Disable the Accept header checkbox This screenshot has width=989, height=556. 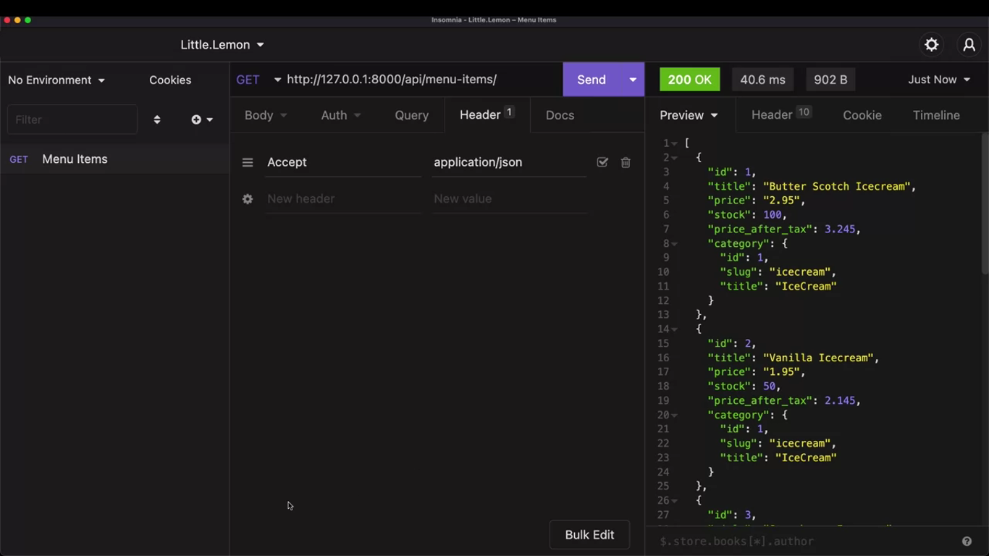click(602, 163)
